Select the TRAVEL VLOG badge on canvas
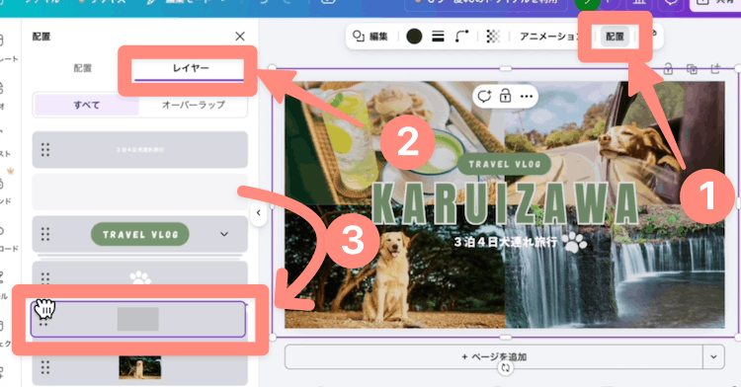 [504, 164]
